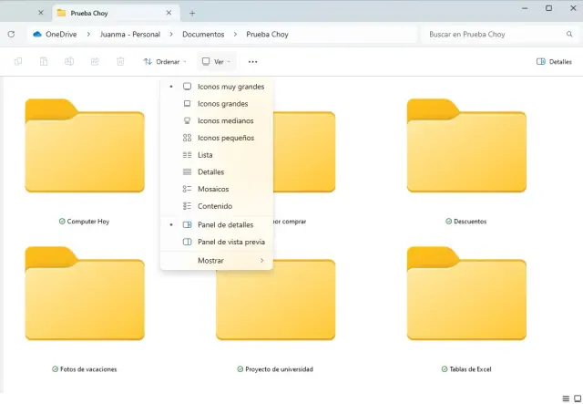Collapse the Ver dropdown menu
The width and height of the screenshot is (583, 404).
click(x=216, y=61)
